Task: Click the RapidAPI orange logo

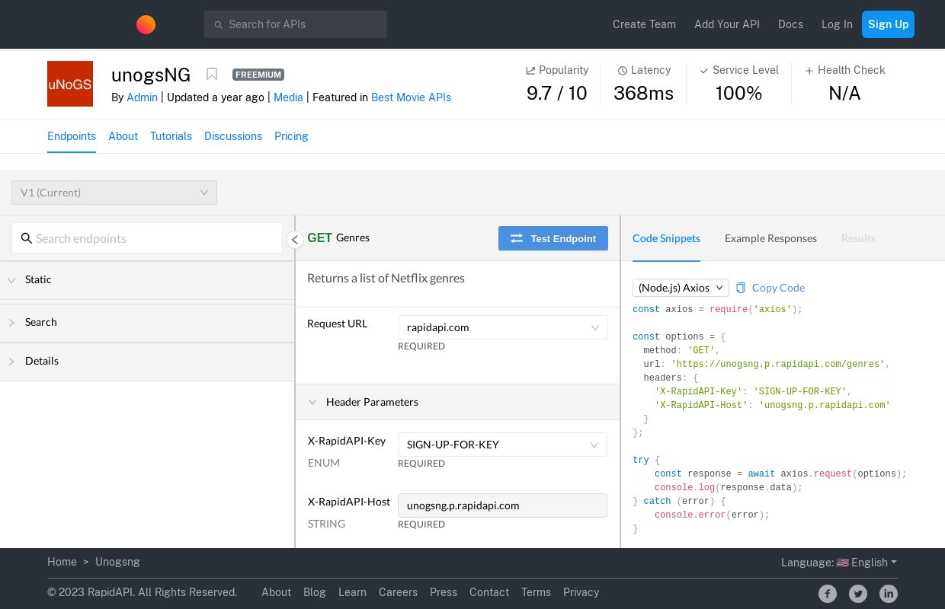Action: 146,24
